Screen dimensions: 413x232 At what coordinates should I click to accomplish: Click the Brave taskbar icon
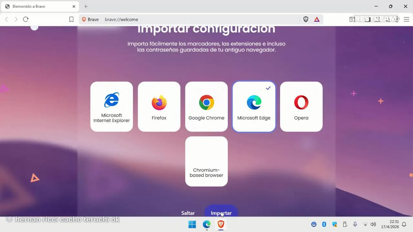pos(221,224)
